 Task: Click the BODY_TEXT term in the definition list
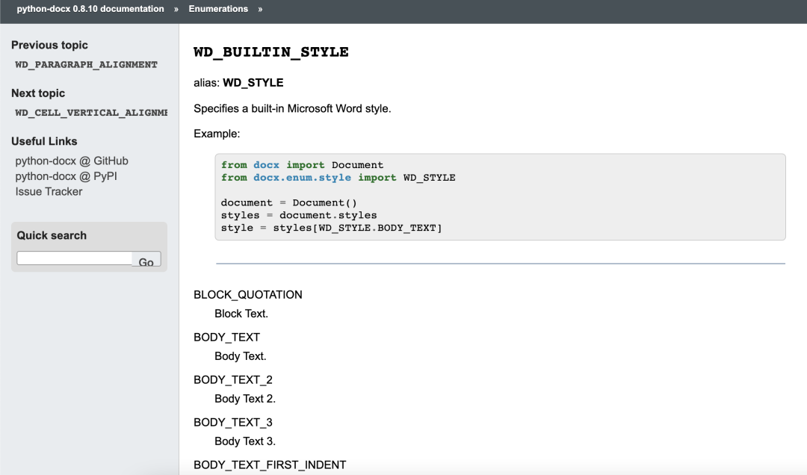[x=226, y=338]
